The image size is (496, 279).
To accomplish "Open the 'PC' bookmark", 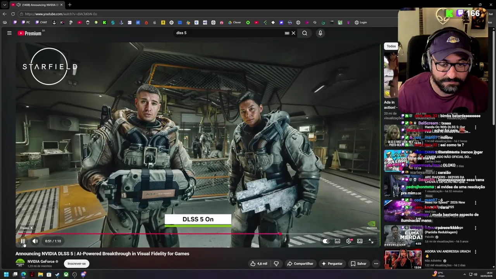I will point(25,22).
